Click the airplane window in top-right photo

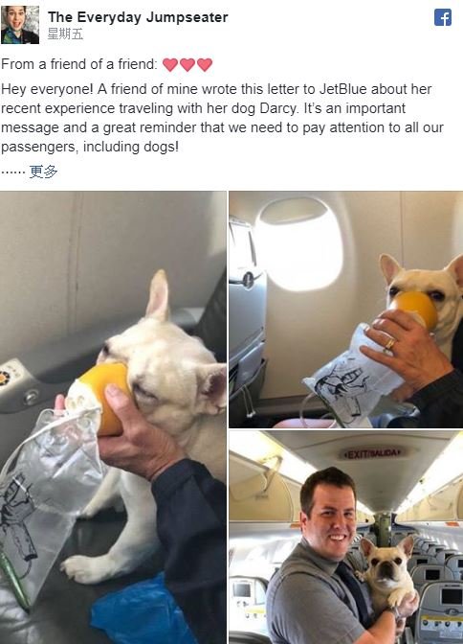[x=298, y=245]
